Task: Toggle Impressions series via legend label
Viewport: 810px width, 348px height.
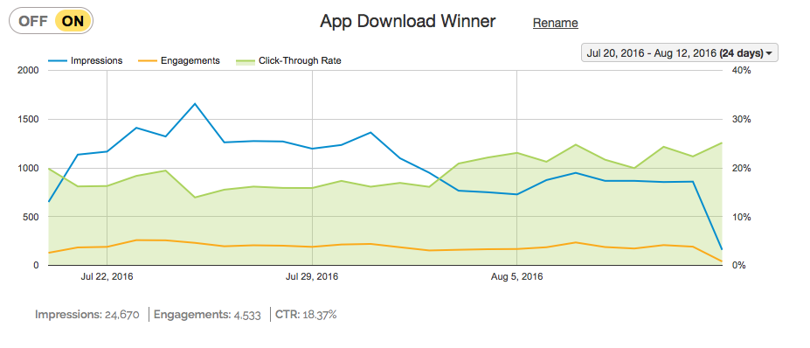Action: point(97,60)
